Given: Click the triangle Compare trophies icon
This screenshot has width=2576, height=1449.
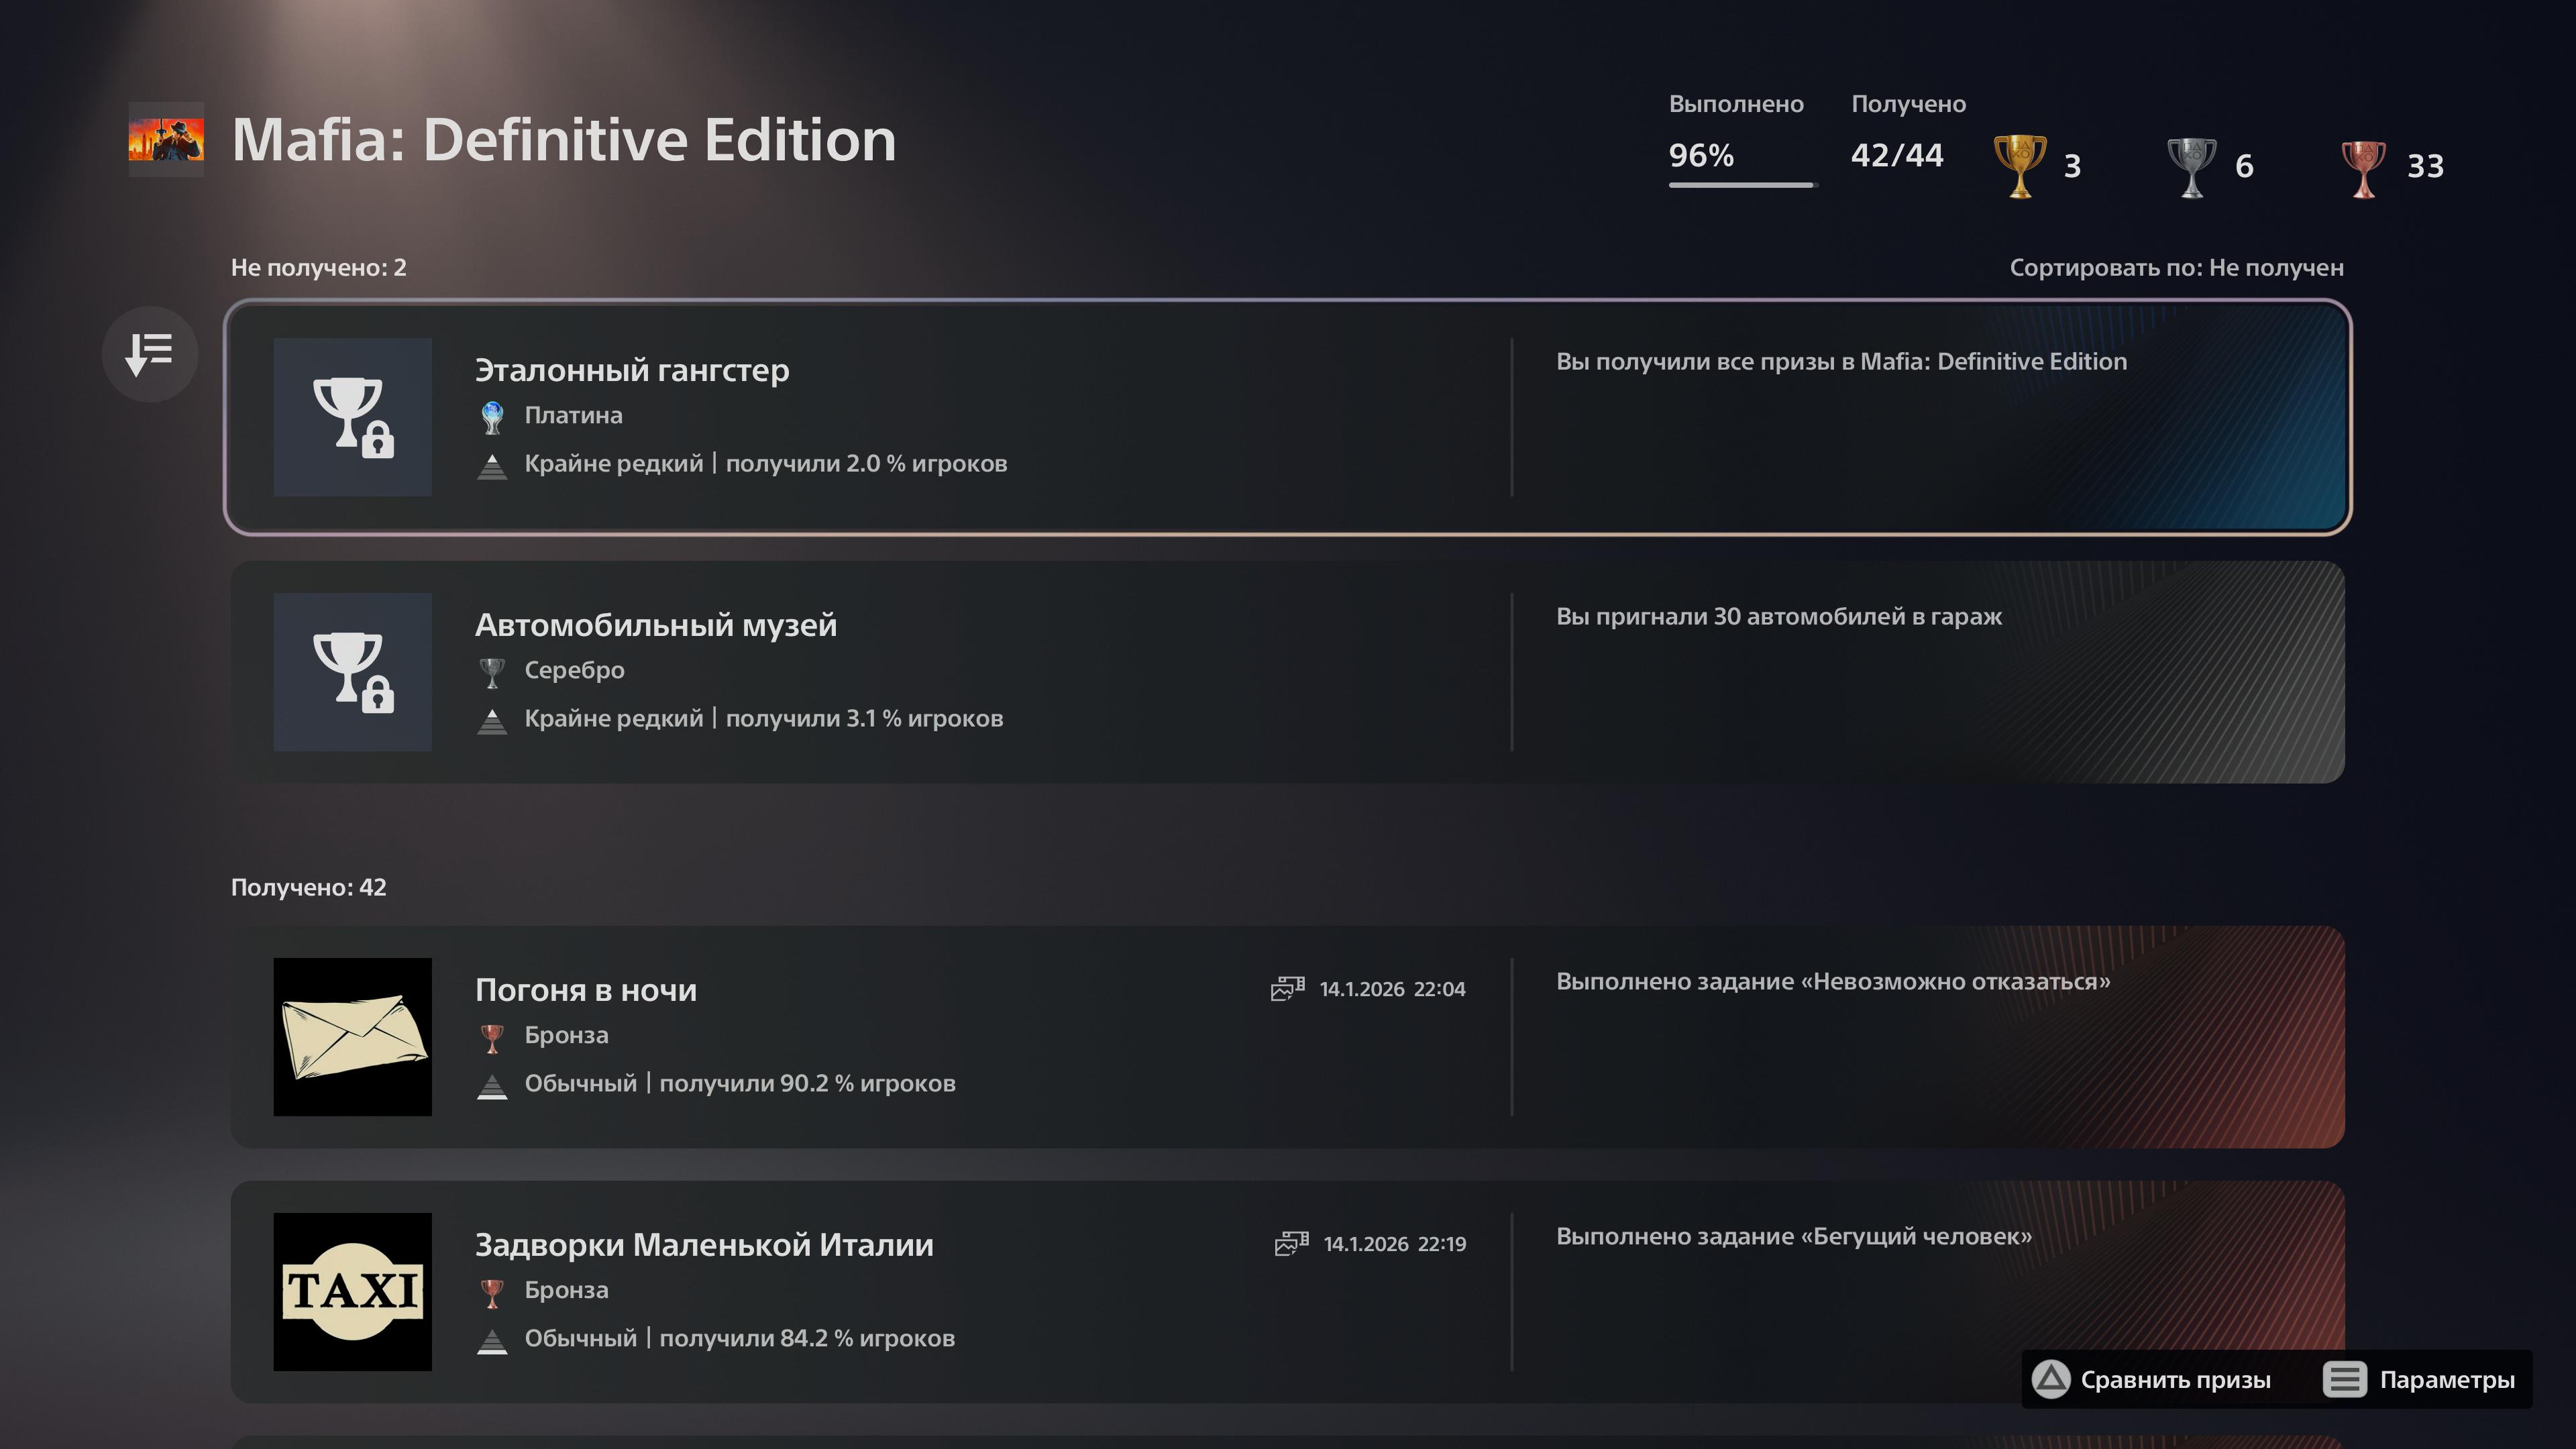Looking at the screenshot, I should tap(2051, 1379).
